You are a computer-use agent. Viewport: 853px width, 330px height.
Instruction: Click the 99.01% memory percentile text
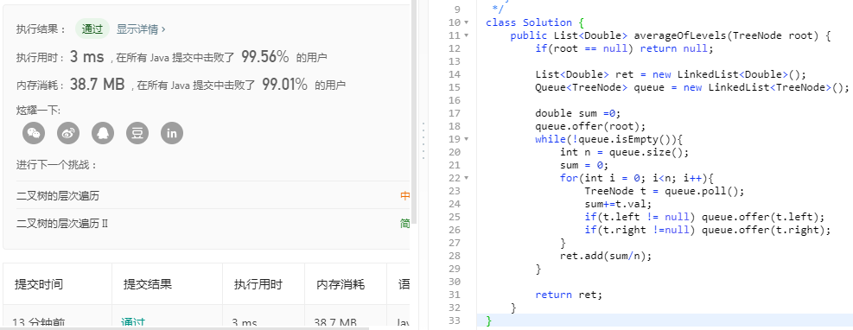tap(284, 85)
